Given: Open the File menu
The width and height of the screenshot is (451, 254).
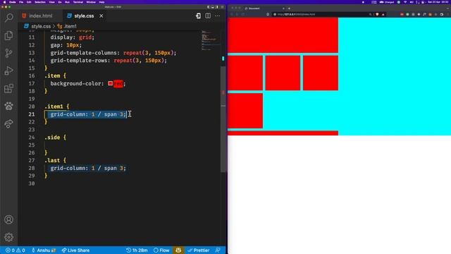Looking at the screenshot, I should (21, 2).
